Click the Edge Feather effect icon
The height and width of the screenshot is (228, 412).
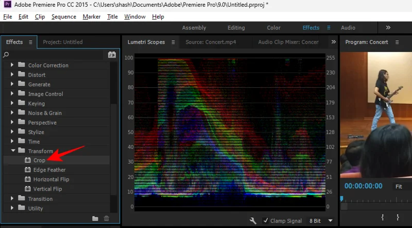[28, 170]
